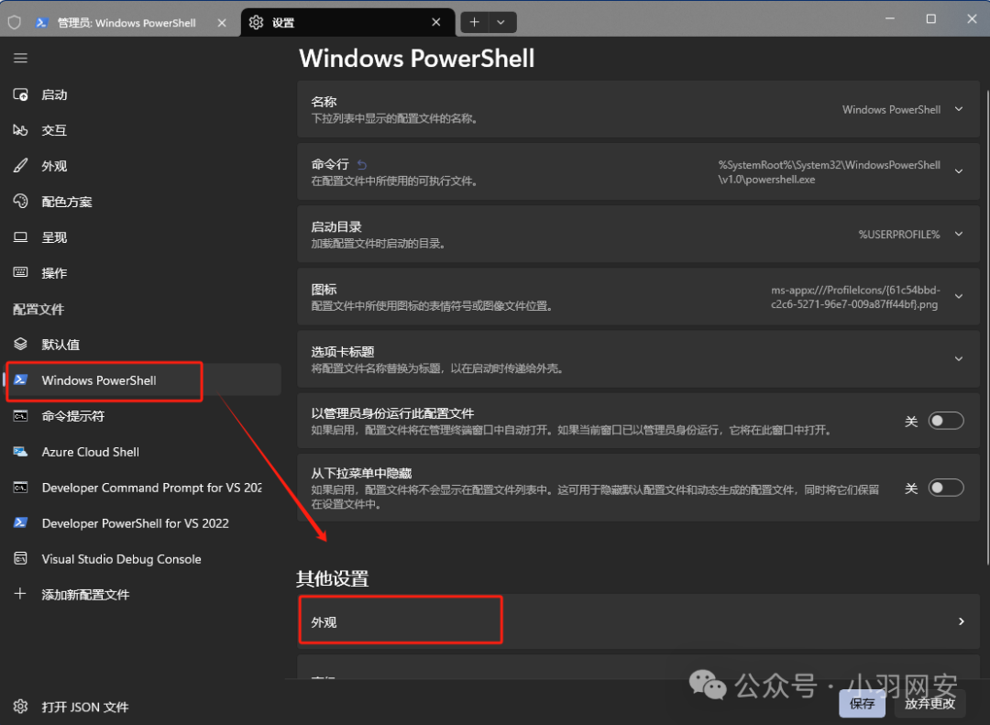Switch to the 设置 tab
This screenshot has height=725, width=990.
coord(347,23)
